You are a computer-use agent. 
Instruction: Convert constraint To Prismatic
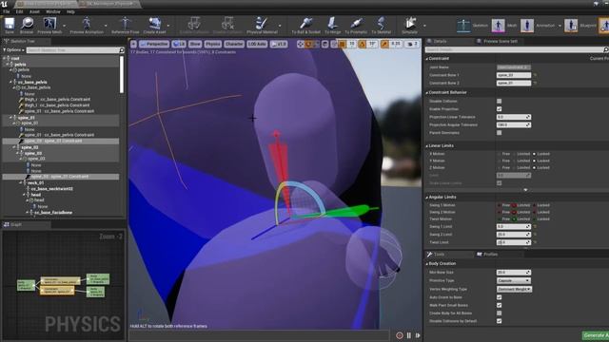coord(356,24)
